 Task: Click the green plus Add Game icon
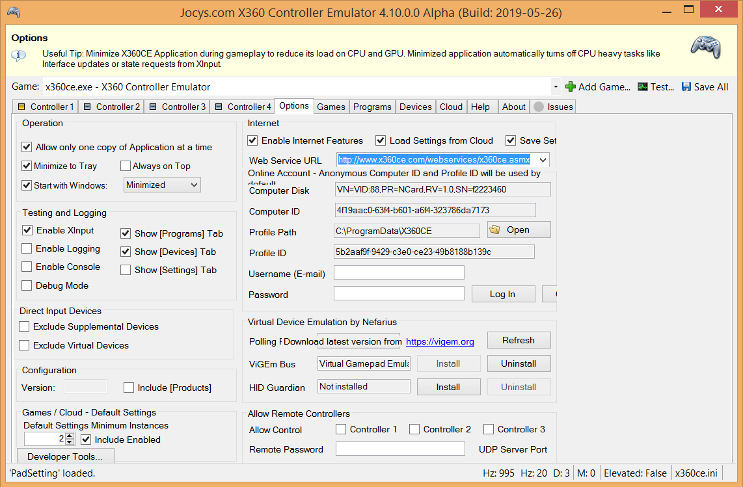pos(570,86)
